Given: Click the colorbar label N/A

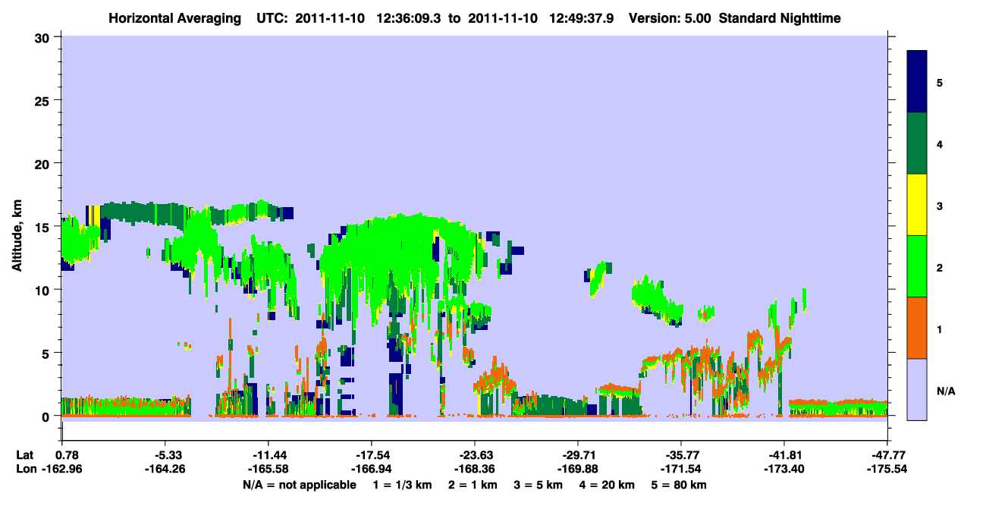Looking at the screenshot, I should (x=946, y=391).
